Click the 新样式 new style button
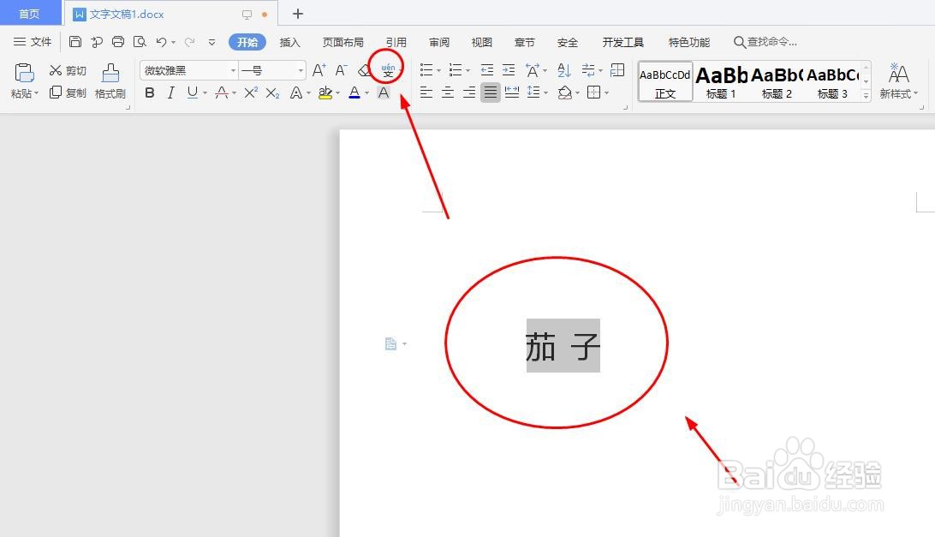This screenshot has width=935, height=537. [897, 81]
